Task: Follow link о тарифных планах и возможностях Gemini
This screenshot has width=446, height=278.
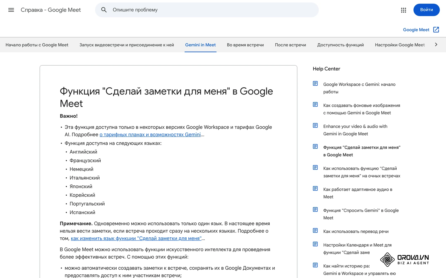Action: pyautogui.click(x=150, y=135)
